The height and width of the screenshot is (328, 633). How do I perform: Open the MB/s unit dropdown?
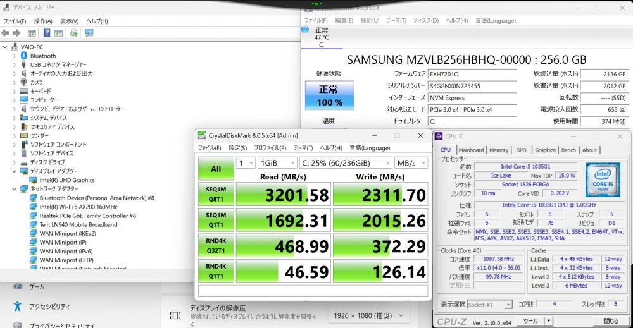[411, 163]
